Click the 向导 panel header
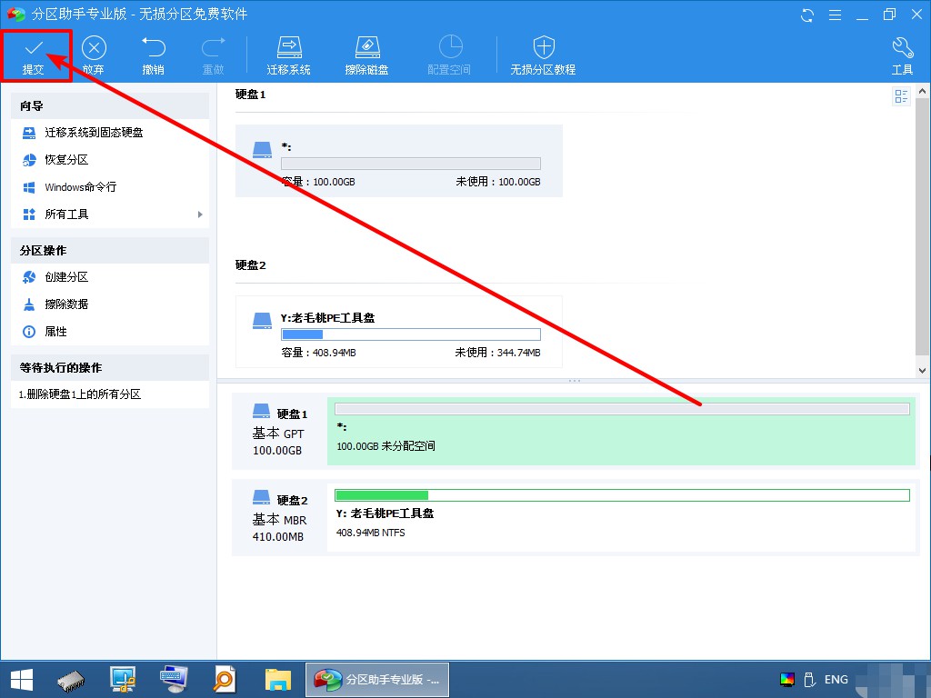The width and height of the screenshot is (931, 698). point(110,105)
